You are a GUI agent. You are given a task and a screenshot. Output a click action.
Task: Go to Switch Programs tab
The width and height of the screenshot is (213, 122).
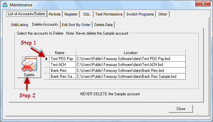tap(140, 14)
